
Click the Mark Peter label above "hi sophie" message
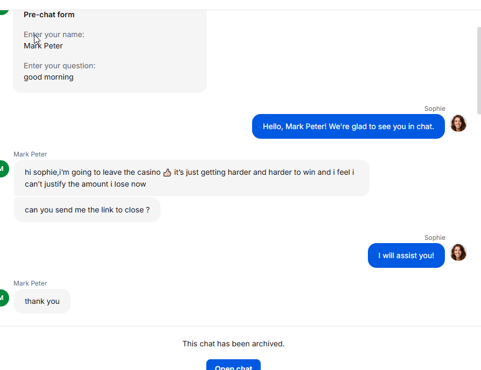click(x=30, y=154)
